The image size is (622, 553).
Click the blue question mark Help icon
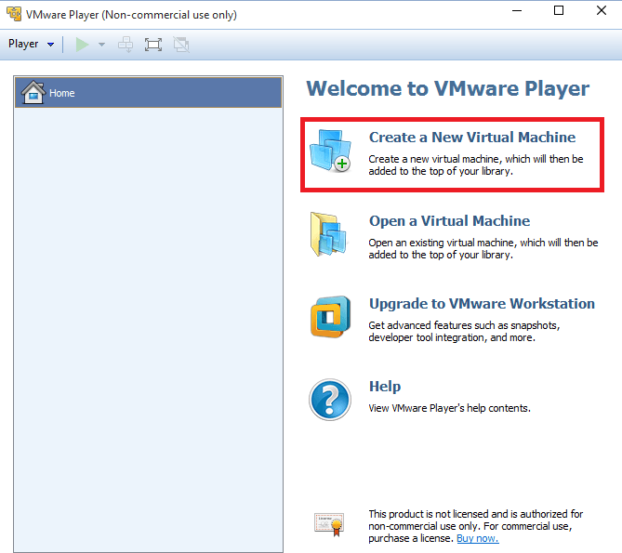(x=330, y=400)
